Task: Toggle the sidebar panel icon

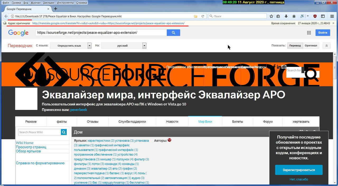Action: pyautogui.click(x=323, y=16)
